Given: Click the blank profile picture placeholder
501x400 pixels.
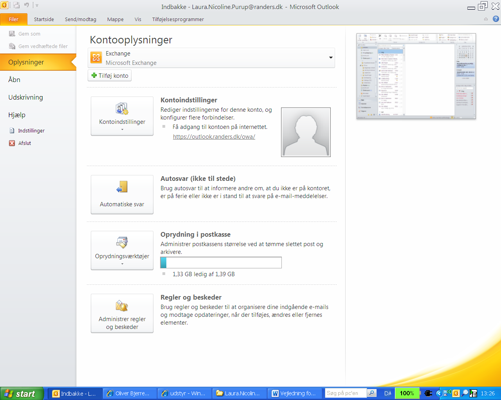Looking at the screenshot, I should point(306,132).
